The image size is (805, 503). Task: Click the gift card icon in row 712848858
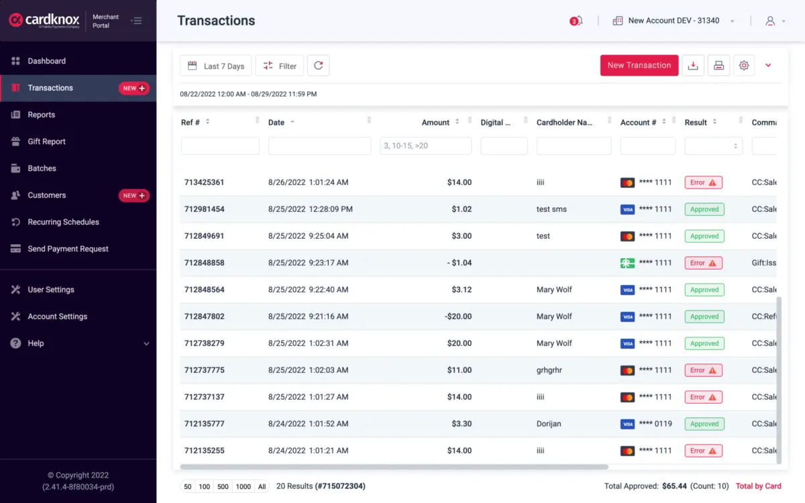627,263
